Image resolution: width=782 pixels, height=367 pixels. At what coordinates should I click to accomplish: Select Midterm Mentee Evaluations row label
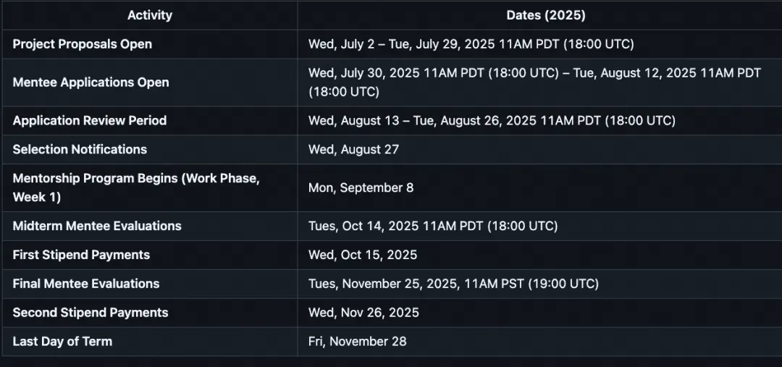(x=97, y=226)
